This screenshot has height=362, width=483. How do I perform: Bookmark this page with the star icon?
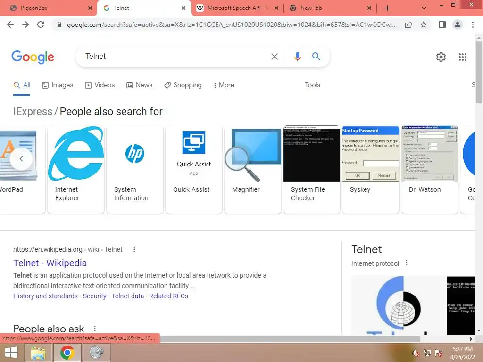click(x=424, y=25)
